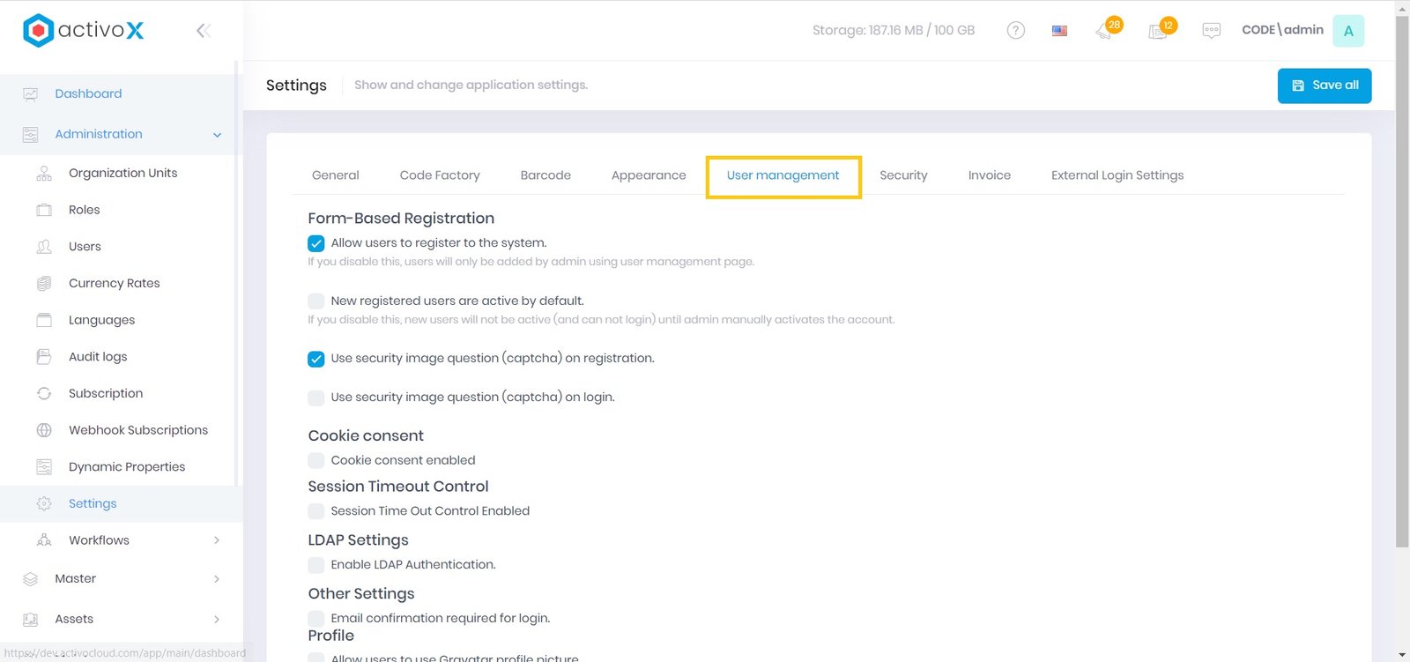1410x662 pixels.
Task: Expand the Master menu arrow
Action: coord(217,579)
